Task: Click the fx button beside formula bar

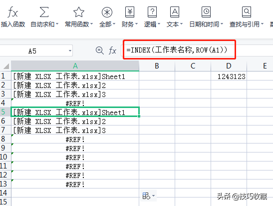Action: pyautogui.click(x=112, y=51)
